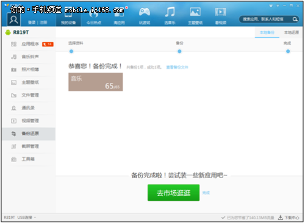This screenshot has width=305, height=223.
Task: Open 视频管理 in the sidebar
Action: pyautogui.click(x=29, y=121)
